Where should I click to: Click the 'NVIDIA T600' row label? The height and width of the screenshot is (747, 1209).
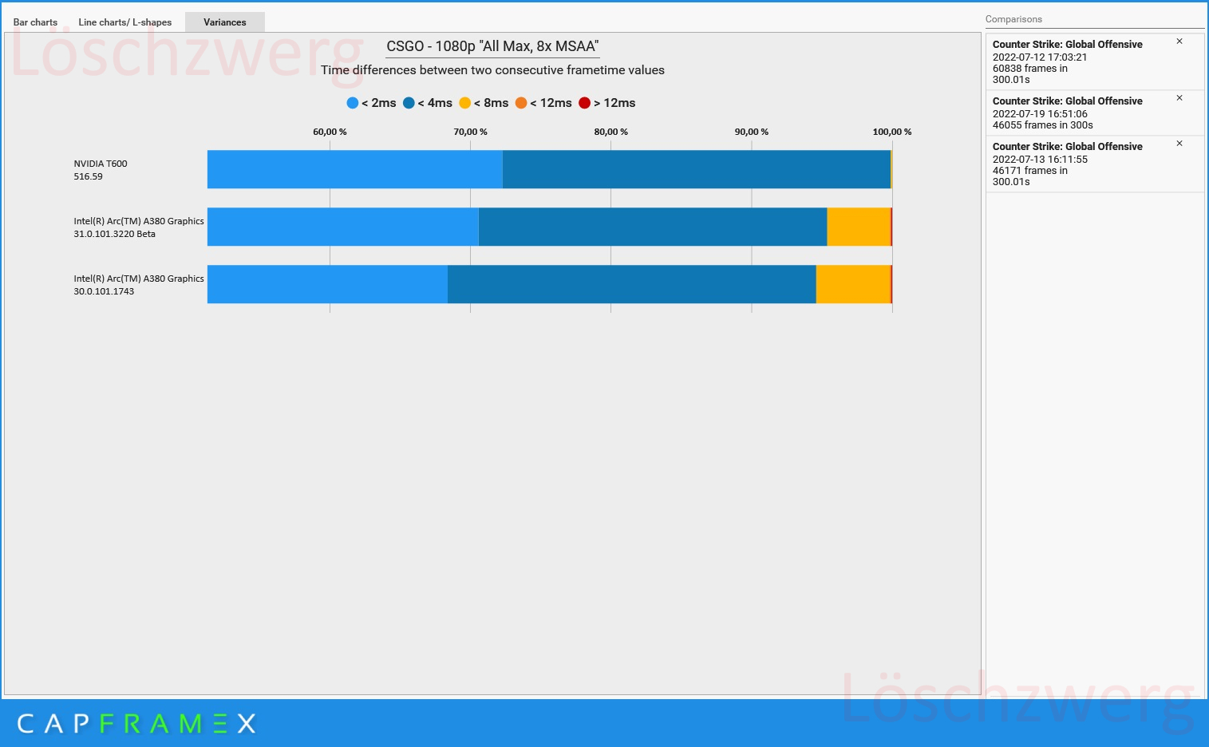click(x=101, y=164)
